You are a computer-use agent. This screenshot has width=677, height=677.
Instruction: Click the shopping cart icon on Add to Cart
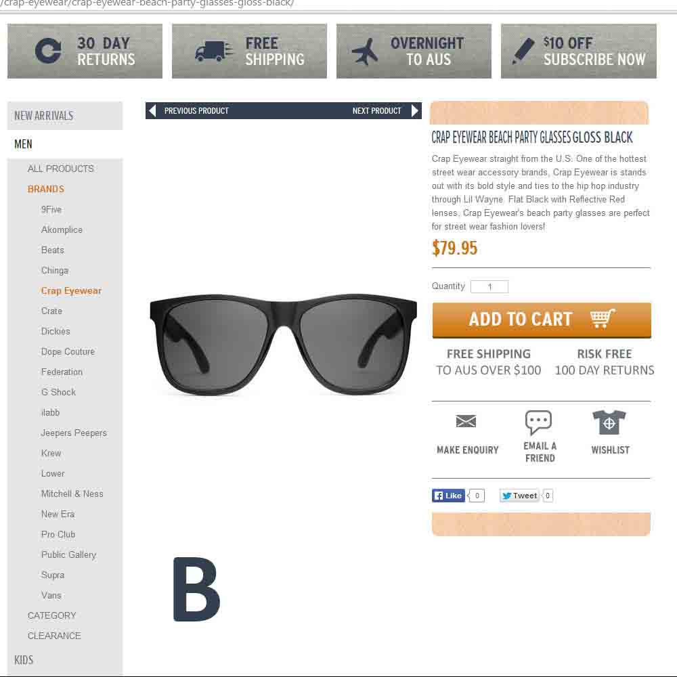tap(603, 319)
